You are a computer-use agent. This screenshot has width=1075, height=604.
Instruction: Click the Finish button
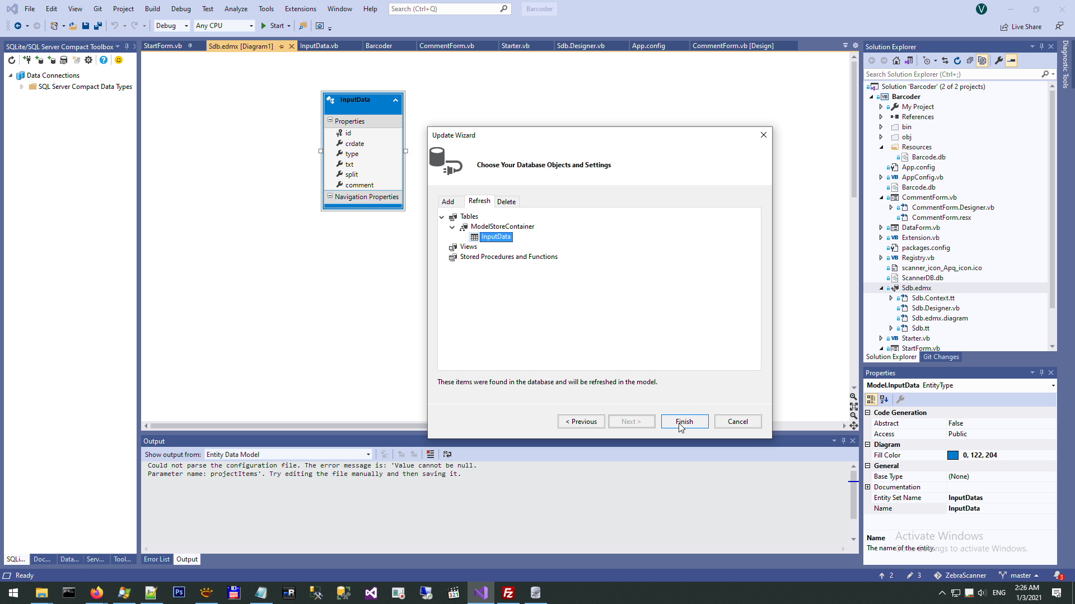point(684,422)
